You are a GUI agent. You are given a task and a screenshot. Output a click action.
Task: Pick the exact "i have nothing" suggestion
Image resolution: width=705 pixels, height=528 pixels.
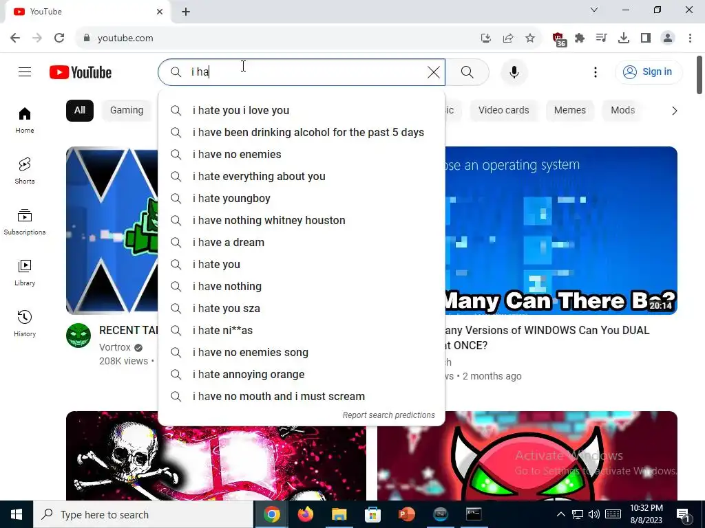point(302,287)
